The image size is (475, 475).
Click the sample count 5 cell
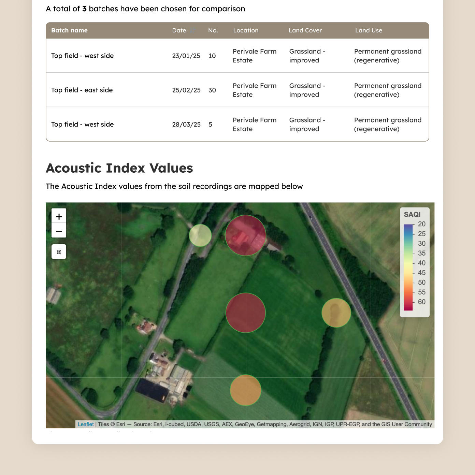pyautogui.click(x=211, y=124)
